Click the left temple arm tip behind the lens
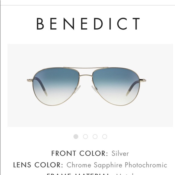Screen dimensions: 175x175 (46, 93)
